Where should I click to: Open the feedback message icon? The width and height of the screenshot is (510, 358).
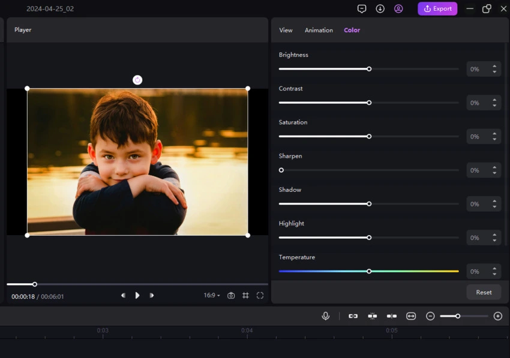click(361, 9)
